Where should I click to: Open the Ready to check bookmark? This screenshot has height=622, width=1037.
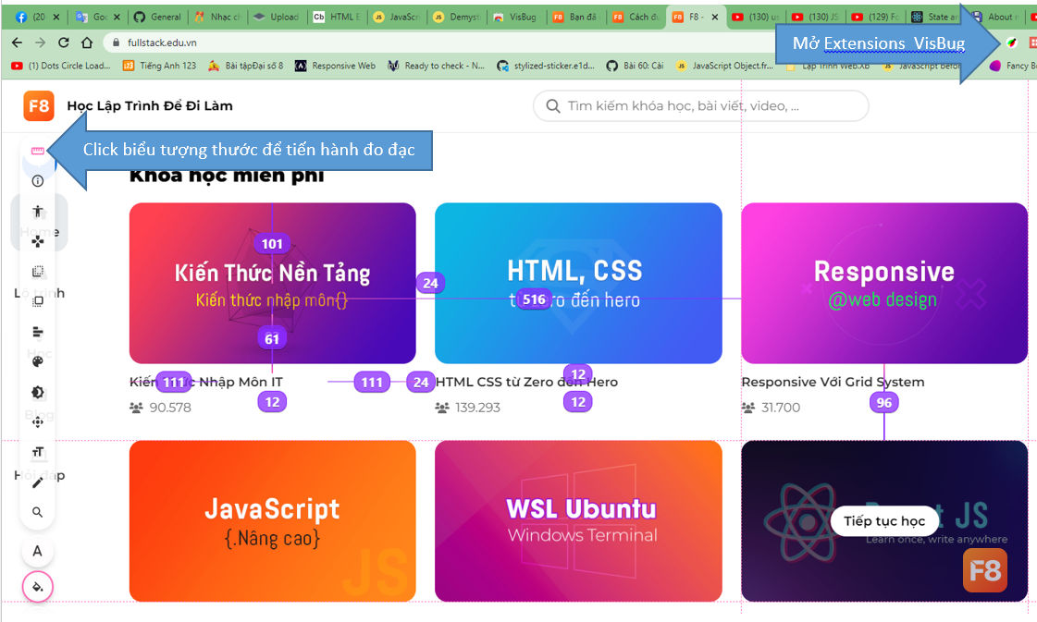tap(436, 66)
